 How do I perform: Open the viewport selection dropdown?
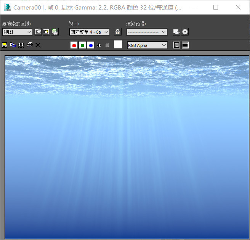[89, 32]
